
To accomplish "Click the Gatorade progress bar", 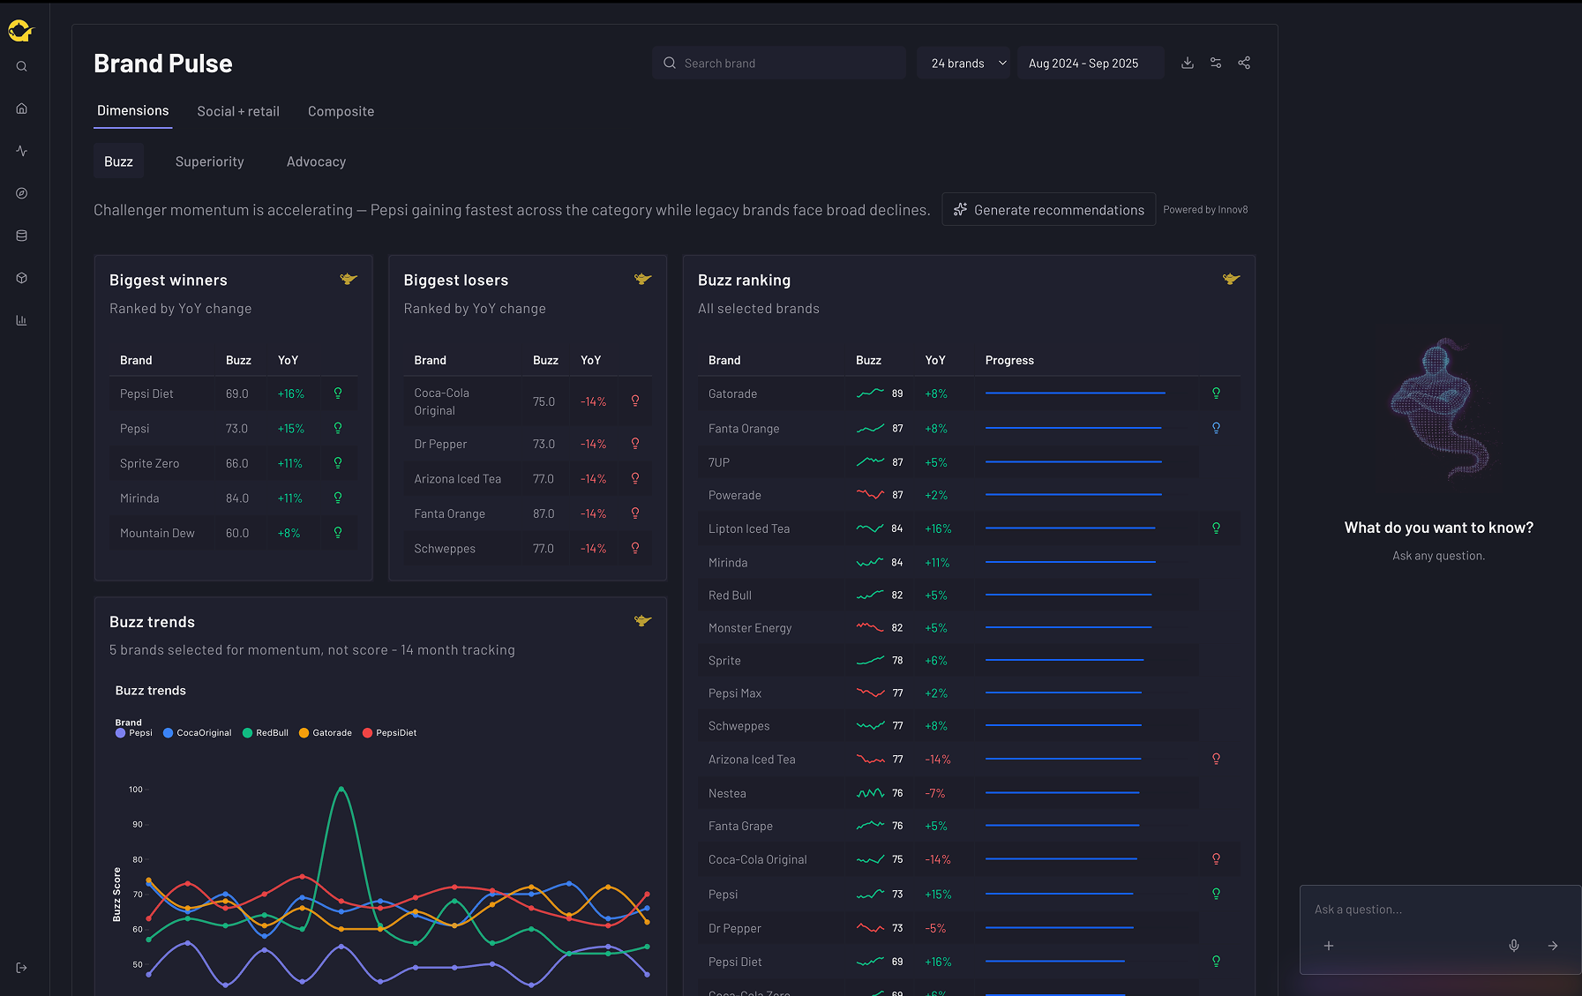I will (1076, 393).
